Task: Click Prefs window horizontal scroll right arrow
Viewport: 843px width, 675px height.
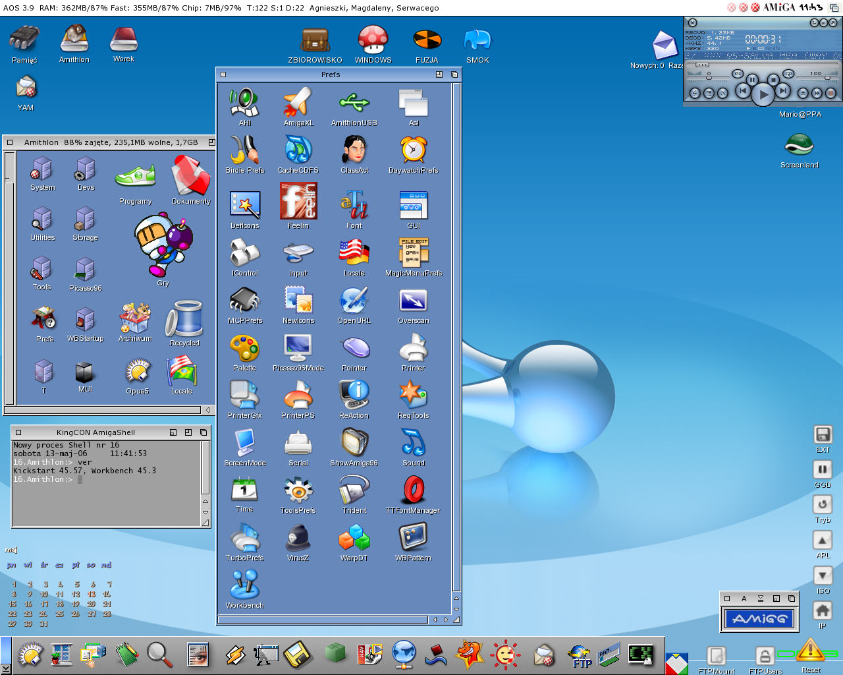Action: pyautogui.click(x=446, y=620)
